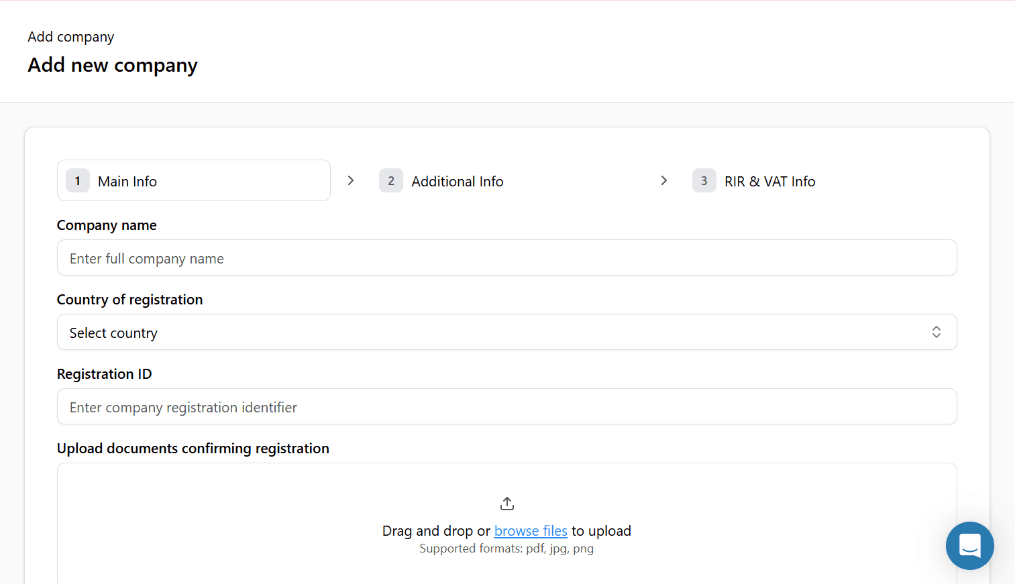Click the step number 3 badge
The height and width of the screenshot is (584, 1015).
click(704, 180)
